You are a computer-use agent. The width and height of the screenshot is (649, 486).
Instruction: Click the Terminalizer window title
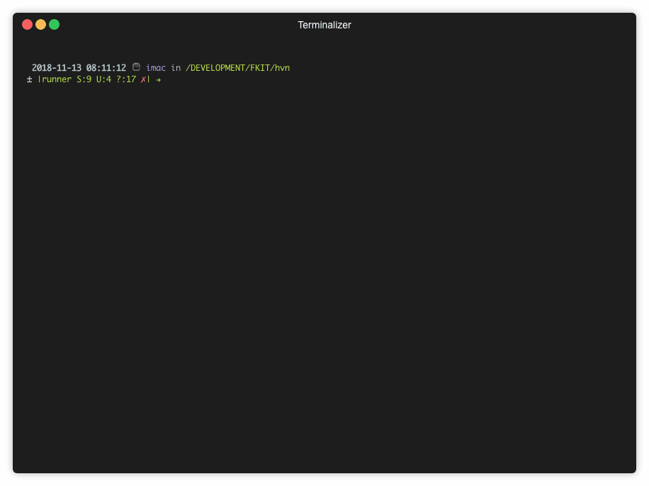[x=324, y=26]
